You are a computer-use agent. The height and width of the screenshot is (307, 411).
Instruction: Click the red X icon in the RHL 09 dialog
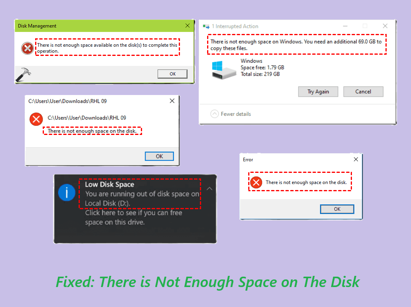36,119
